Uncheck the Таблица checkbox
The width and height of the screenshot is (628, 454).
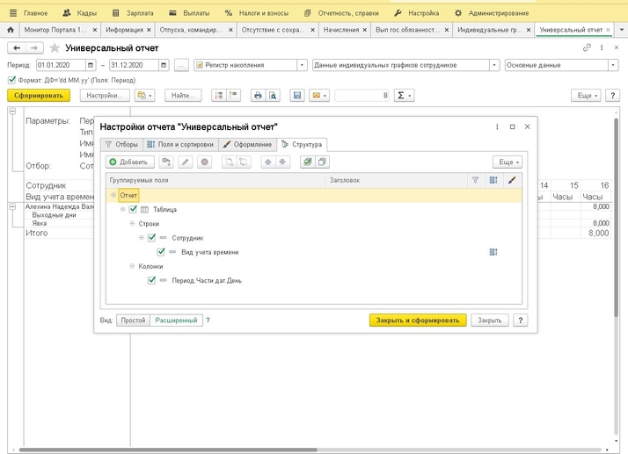(x=133, y=210)
